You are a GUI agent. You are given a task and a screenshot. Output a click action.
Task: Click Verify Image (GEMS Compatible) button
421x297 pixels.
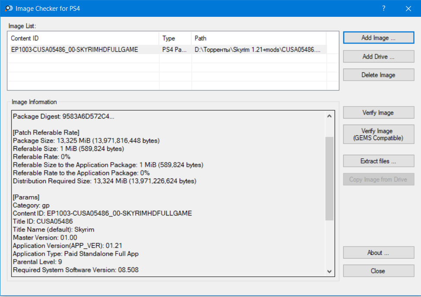[x=379, y=134]
